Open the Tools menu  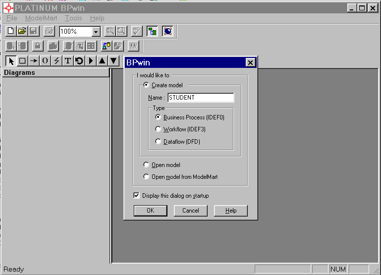click(73, 18)
